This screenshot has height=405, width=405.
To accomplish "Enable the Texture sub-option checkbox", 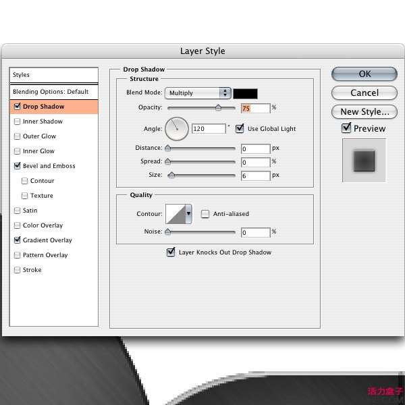I will click(x=24, y=196).
